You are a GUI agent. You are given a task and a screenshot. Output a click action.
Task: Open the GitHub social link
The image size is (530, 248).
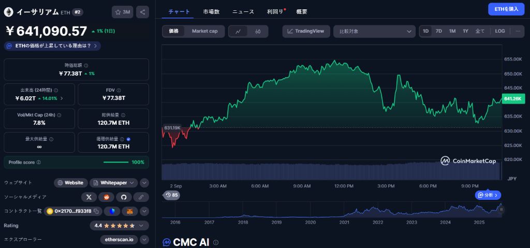[x=124, y=197]
